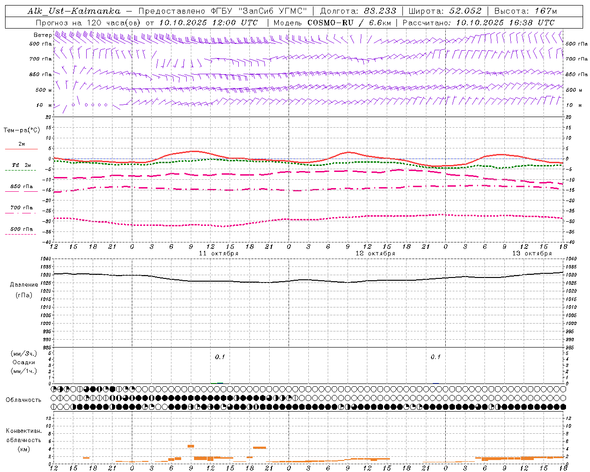Click the red 2м temperature curve

tap(308, 158)
